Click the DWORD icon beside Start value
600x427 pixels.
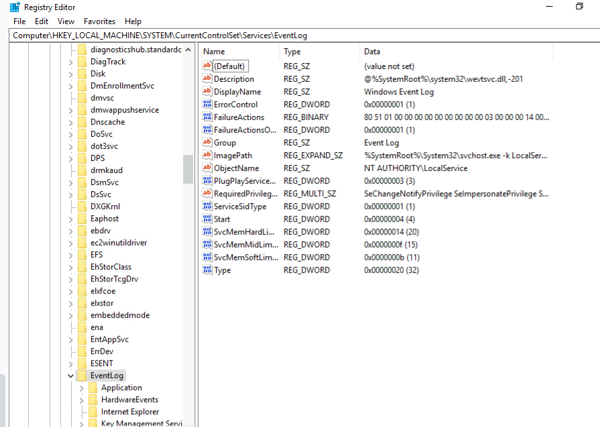(207, 219)
